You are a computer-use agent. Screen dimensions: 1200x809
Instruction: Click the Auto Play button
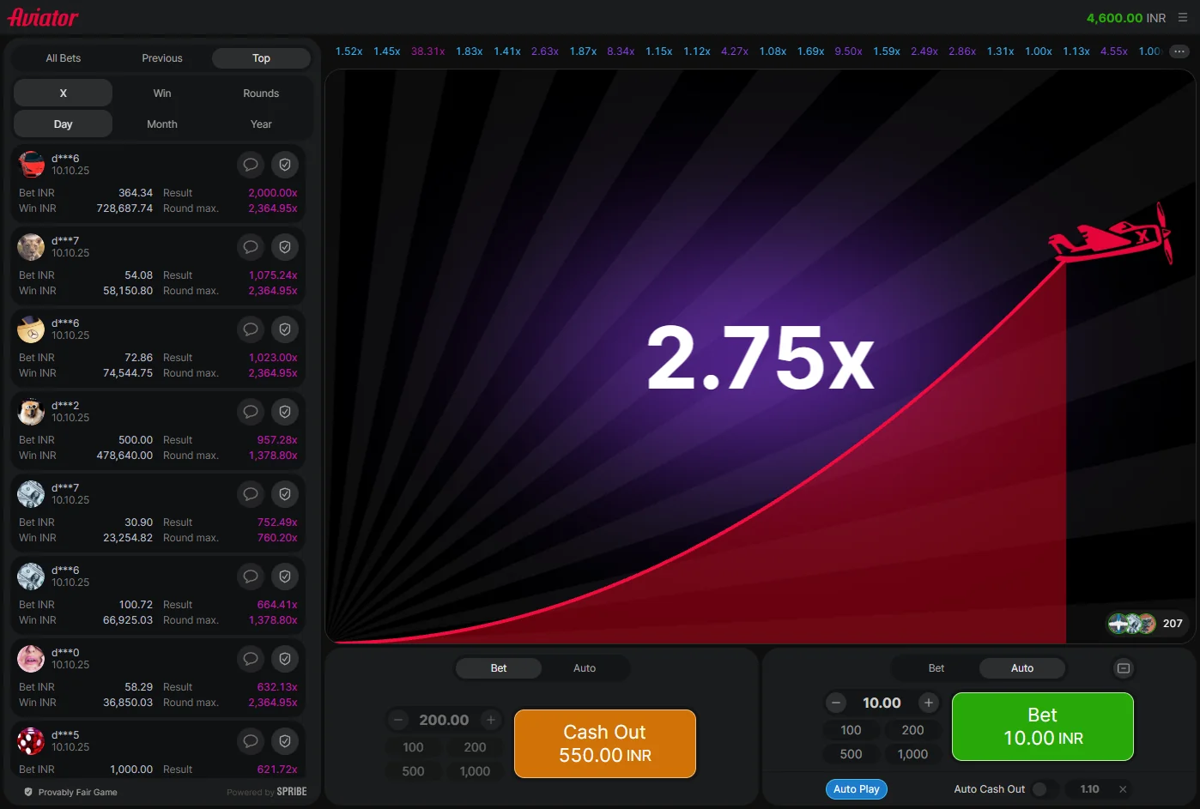point(856,788)
